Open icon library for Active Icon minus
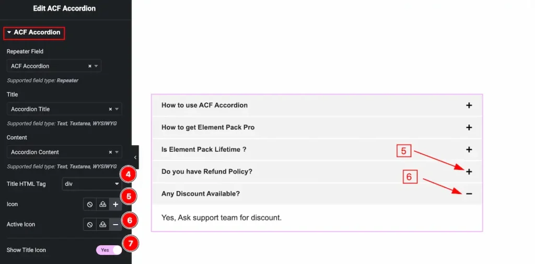This screenshot has height=264, width=535. (115, 224)
